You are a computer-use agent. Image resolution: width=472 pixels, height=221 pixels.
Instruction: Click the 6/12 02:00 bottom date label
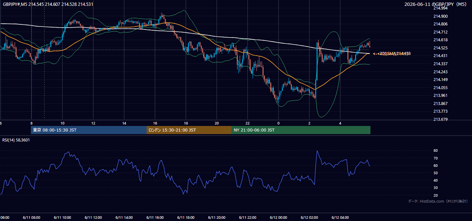click(x=309, y=218)
